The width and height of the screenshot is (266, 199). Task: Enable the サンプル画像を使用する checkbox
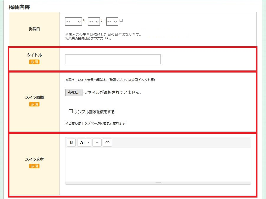71,111
